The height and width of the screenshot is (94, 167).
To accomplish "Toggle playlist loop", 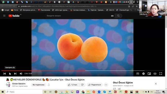I will (x=114, y=89).
